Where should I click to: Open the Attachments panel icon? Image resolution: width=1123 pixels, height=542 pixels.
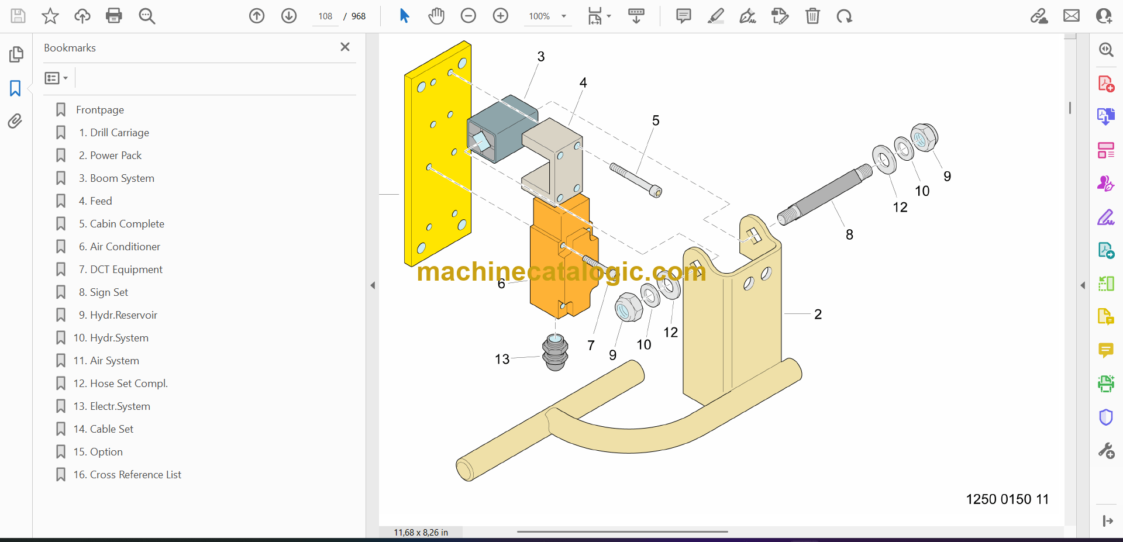[x=15, y=121]
